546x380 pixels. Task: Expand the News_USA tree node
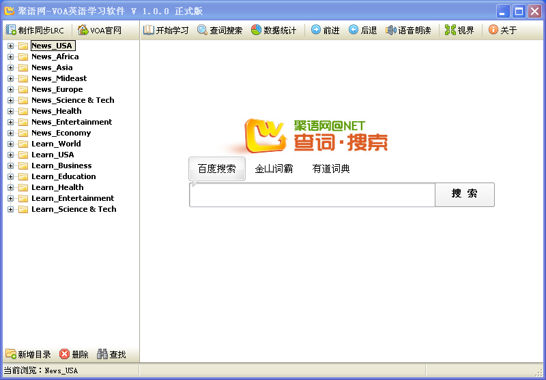pyautogui.click(x=10, y=46)
